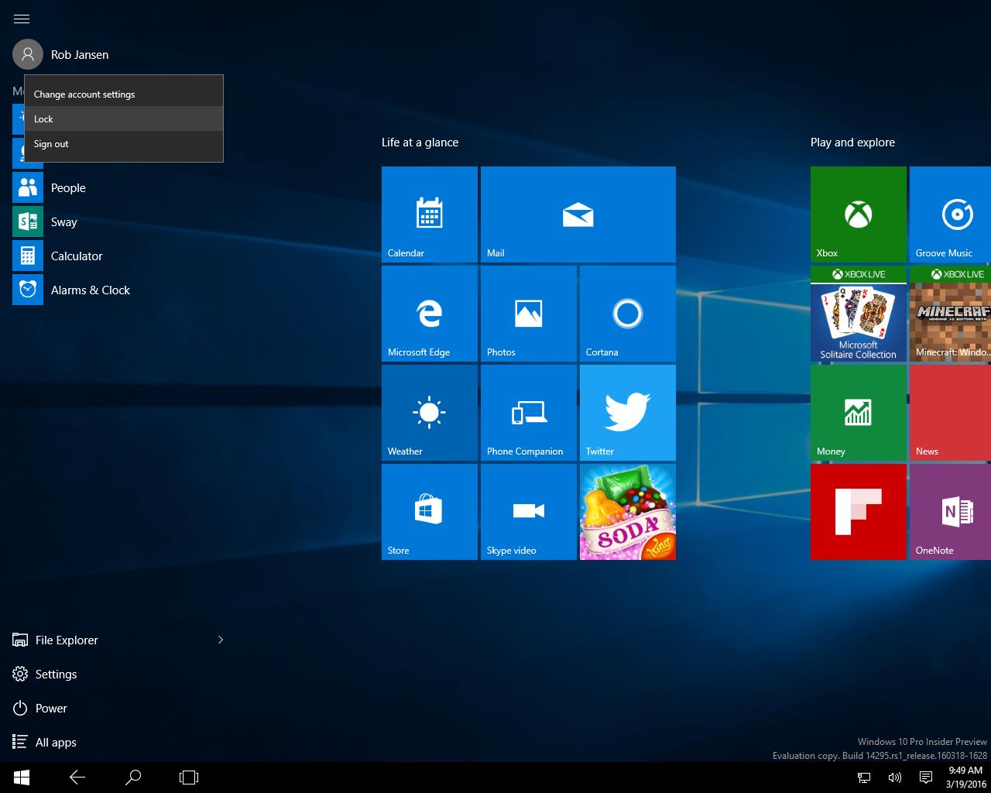Open the News tile

[x=951, y=413]
